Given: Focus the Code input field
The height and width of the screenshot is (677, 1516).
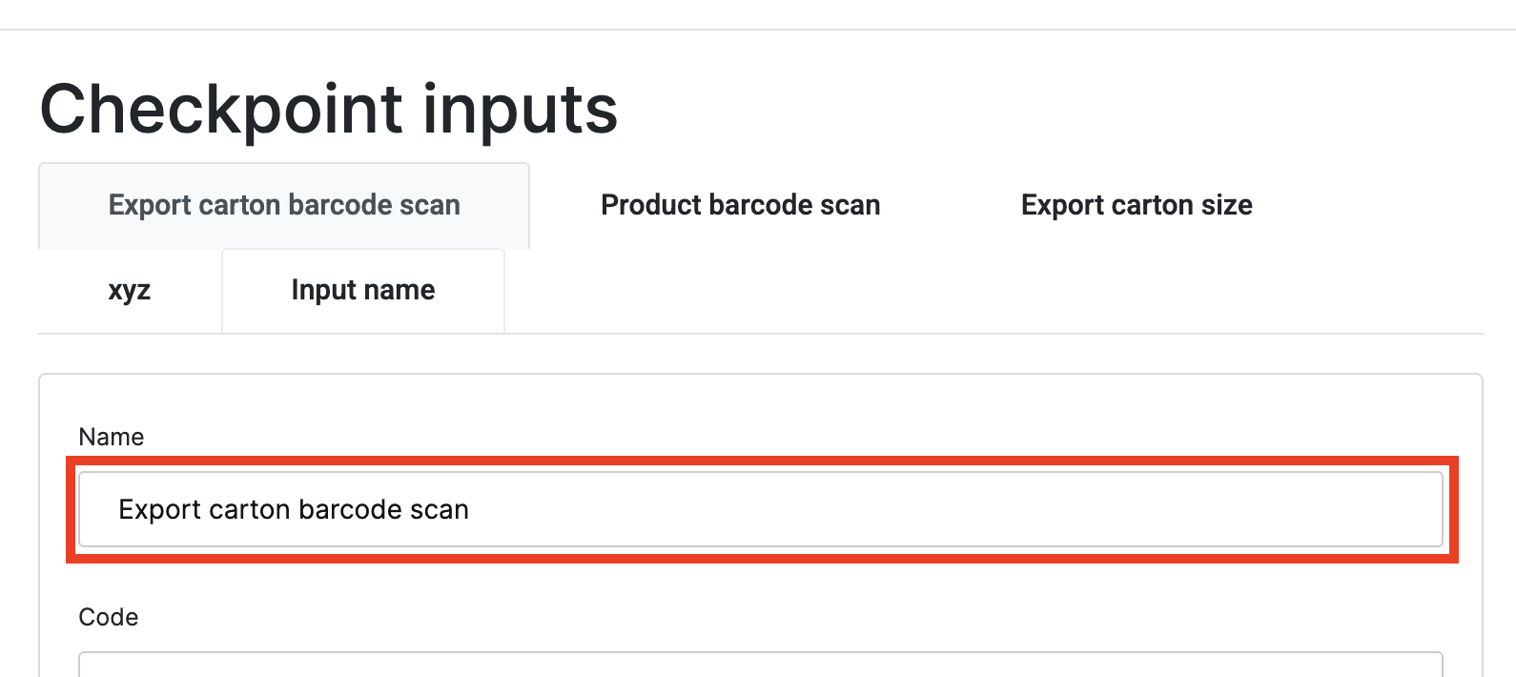Looking at the screenshot, I should 760,665.
